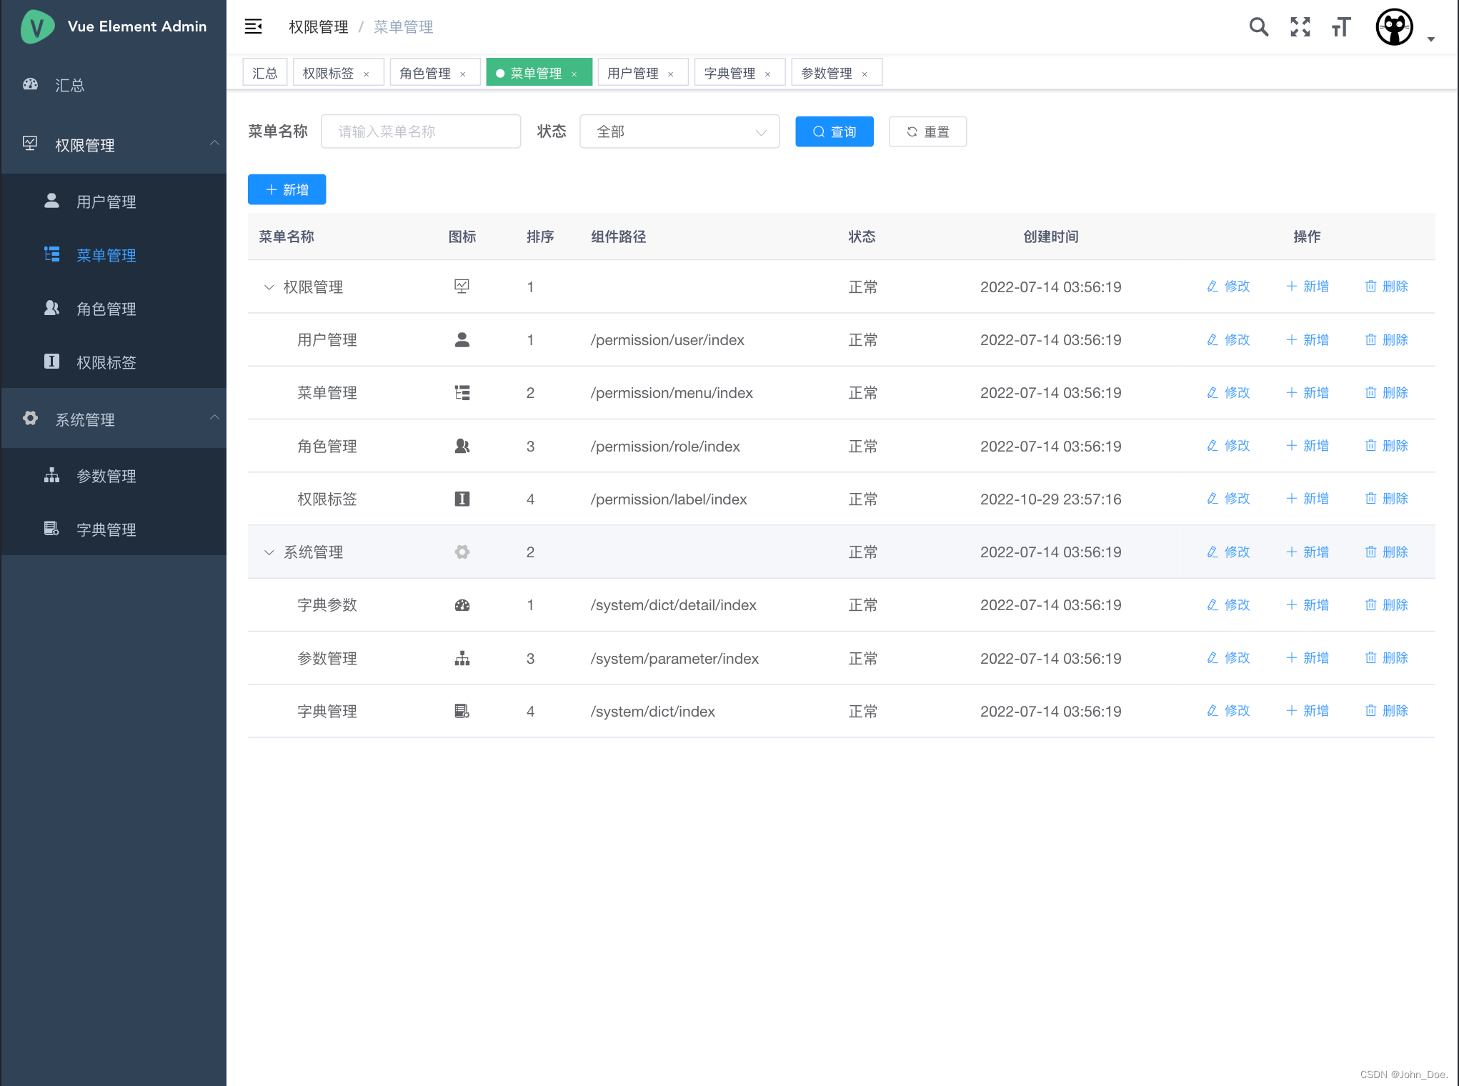Open 字典管理 in the sidebar
Image resolution: width=1459 pixels, height=1086 pixels.
[114, 529]
